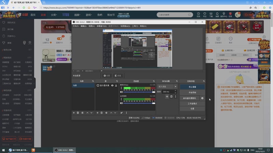Click the 停止直播 button
Image resolution: width=273 pixels, height=153 pixels.
(192, 87)
